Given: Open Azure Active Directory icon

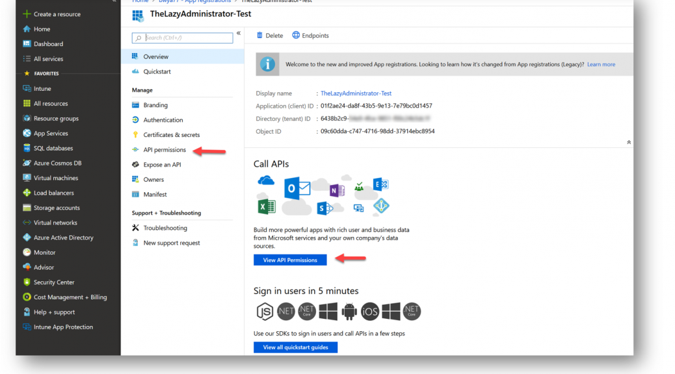Looking at the screenshot, I should 27,237.
